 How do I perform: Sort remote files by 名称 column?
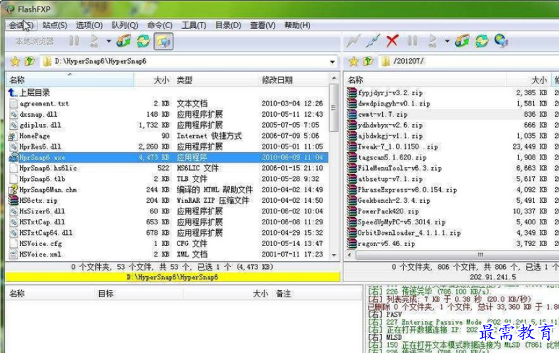click(x=425, y=80)
